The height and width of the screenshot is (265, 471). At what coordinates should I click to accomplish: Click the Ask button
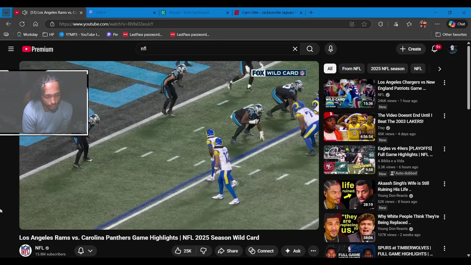pos(293,251)
